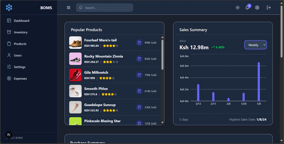Go to Dashboard in the sidebar
Viewport: 284px width, 144px height.
point(21,21)
